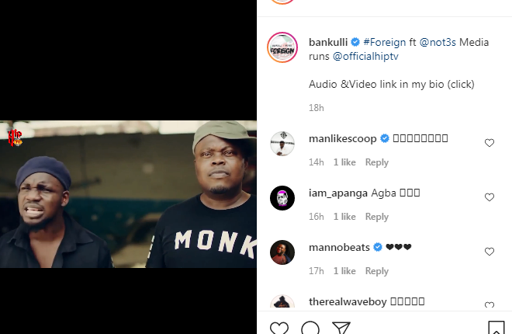The width and height of the screenshot is (512, 334).
Task: Reply to manlikescoop's comment
Action: point(376,162)
